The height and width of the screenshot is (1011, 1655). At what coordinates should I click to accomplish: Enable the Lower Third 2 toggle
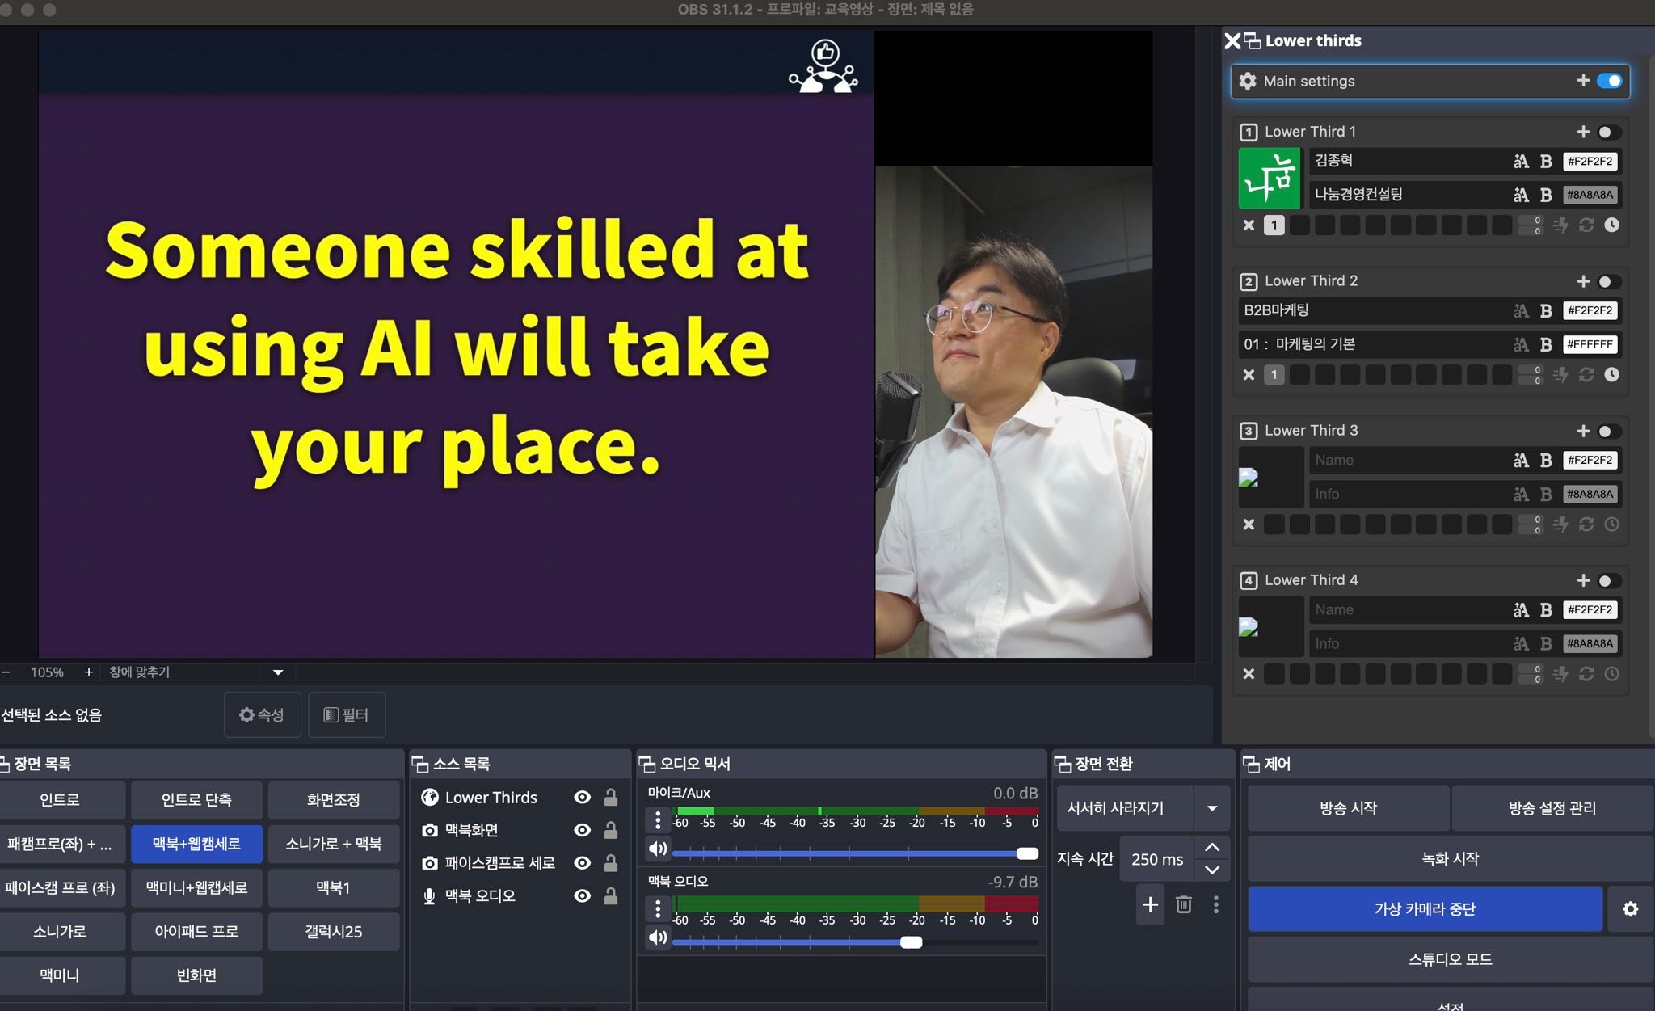pyautogui.click(x=1608, y=281)
